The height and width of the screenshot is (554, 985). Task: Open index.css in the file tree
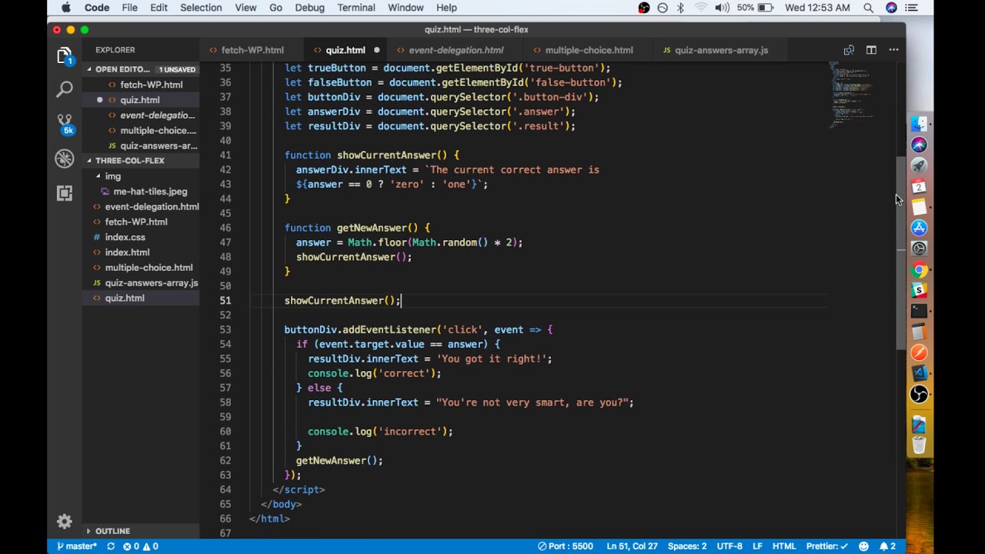coord(125,237)
